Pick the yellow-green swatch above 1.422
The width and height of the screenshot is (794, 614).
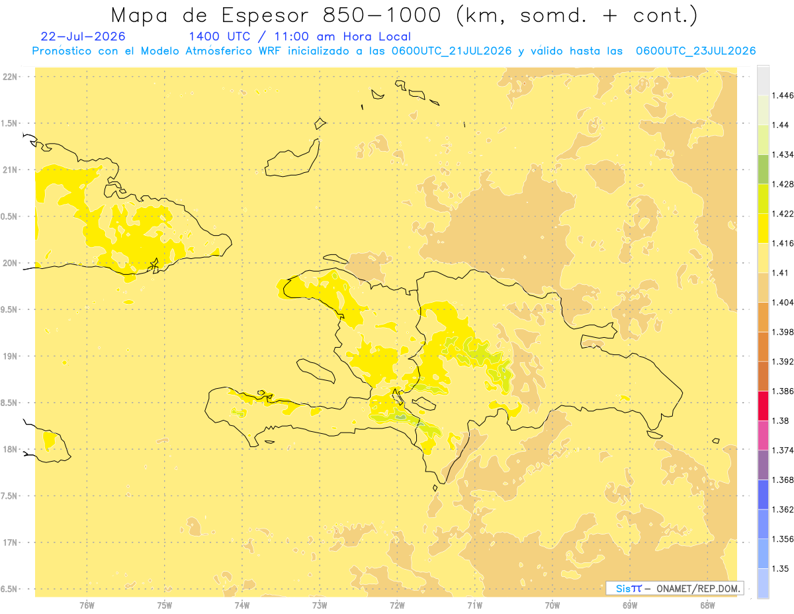[x=763, y=199]
